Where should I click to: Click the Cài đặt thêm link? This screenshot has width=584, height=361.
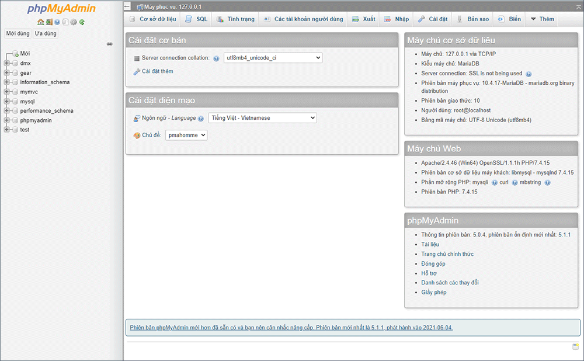click(x=158, y=71)
